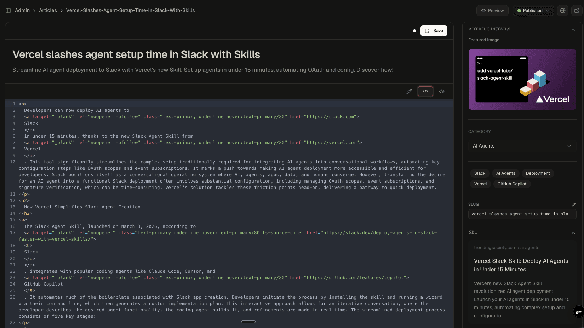Image resolution: width=584 pixels, height=328 pixels.
Task: Click the floppy disk icon on Save
Action: click(x=428, y=31)
